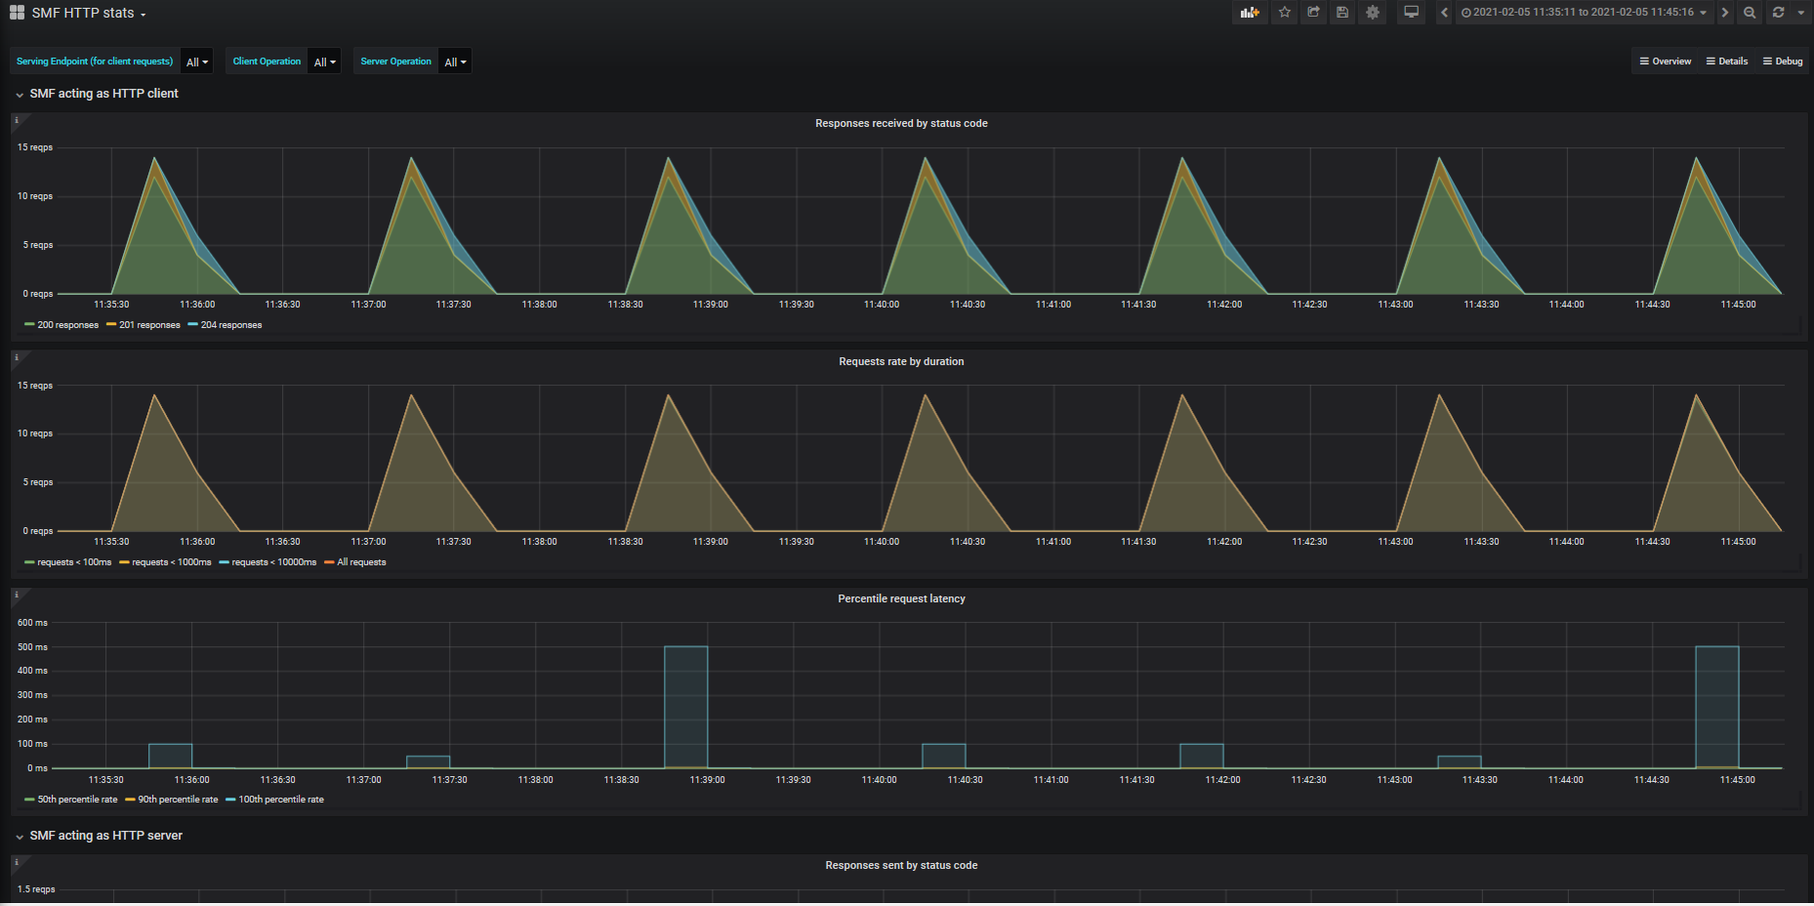1814x906 pixels.
Task: Open the Client Operation All dropdown
Action: [x=324, y=62]
